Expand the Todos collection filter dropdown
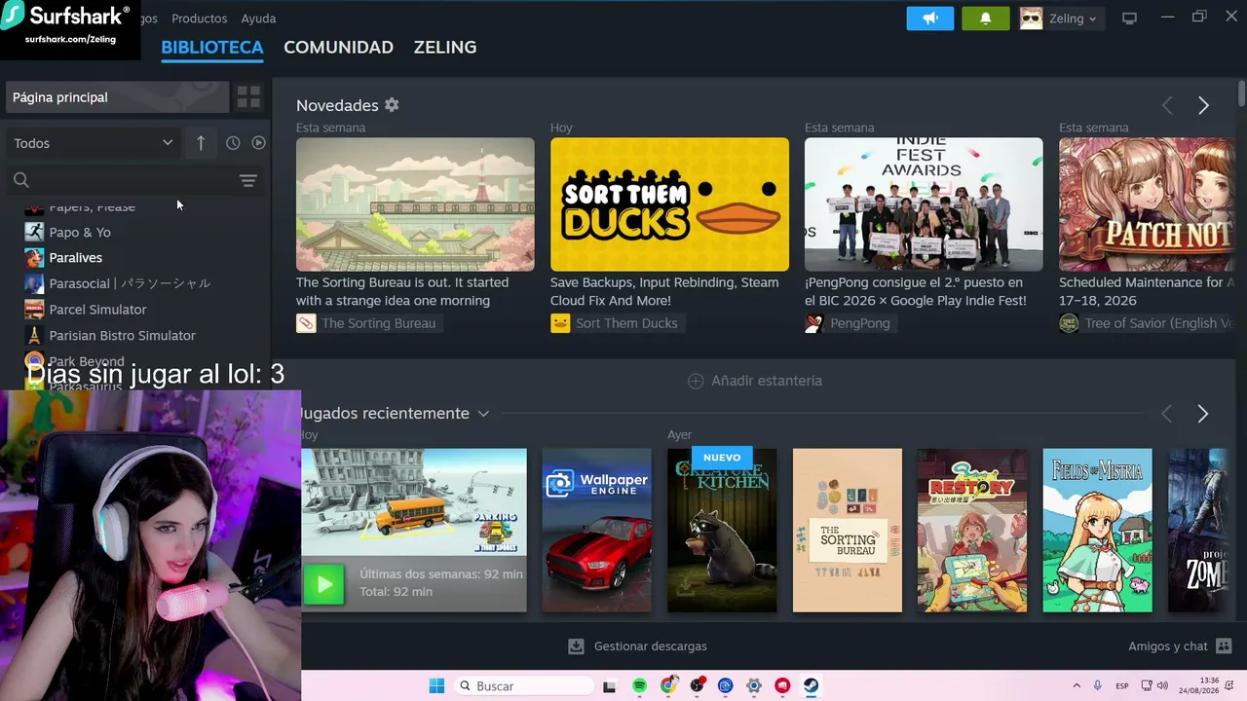This screenshot has height=701, width=1247. point(93,143)
